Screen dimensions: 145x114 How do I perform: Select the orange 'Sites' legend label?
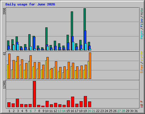pyautogui.click(x=142, y=69)
